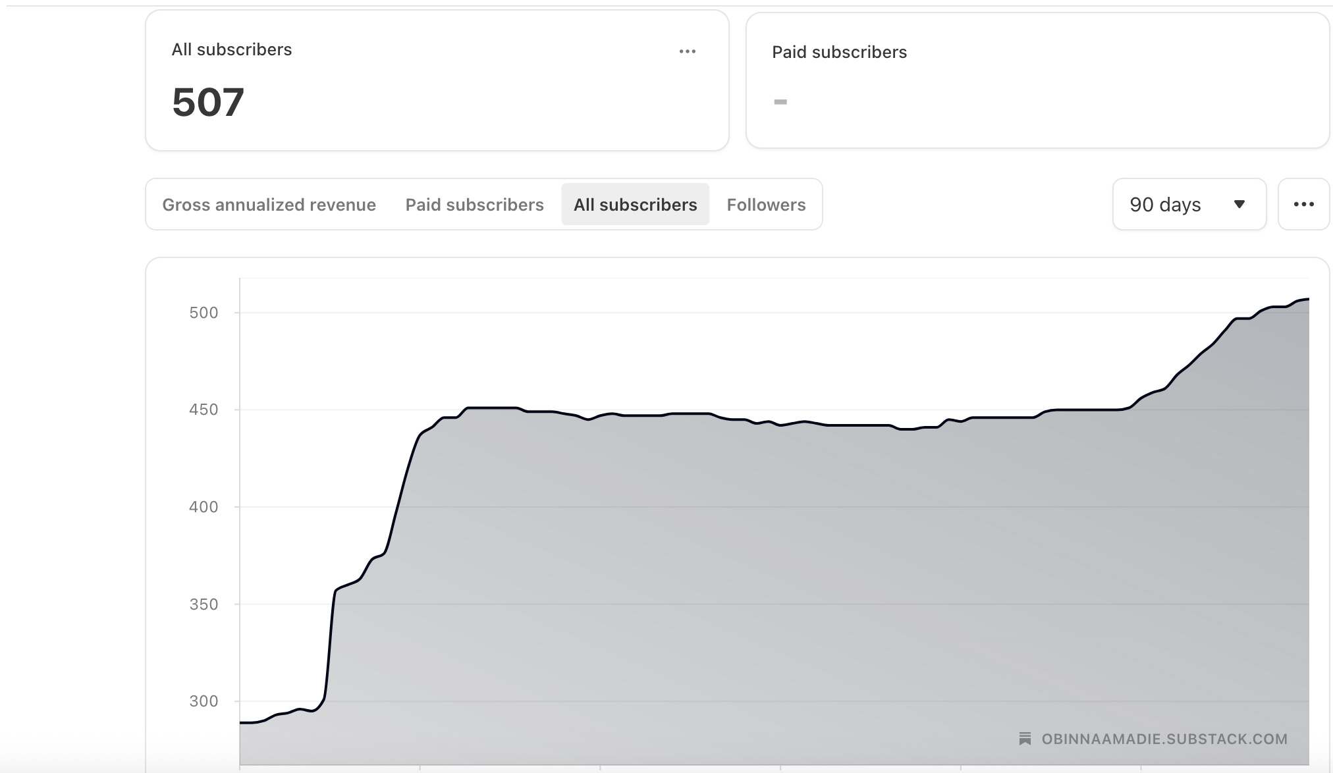
Task: Open chart more options ellipsis button
Action: pos(1303,204)
